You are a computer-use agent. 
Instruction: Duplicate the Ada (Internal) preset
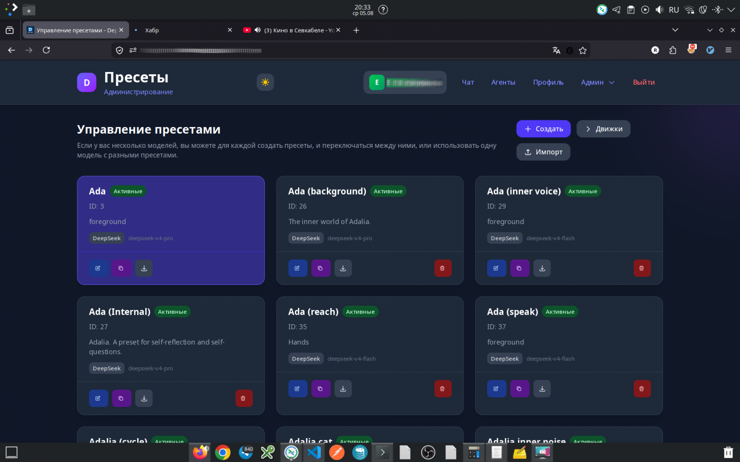pyautogui.click(x=121, y=399)
